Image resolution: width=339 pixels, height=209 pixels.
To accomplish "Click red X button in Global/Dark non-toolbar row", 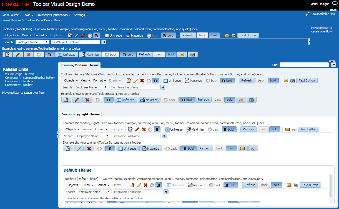I will 28,55.
